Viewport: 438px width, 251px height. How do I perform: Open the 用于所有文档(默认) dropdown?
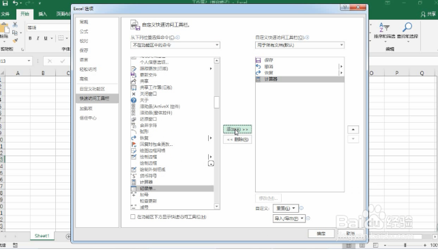pyautogui.click(x=300, y=45)
